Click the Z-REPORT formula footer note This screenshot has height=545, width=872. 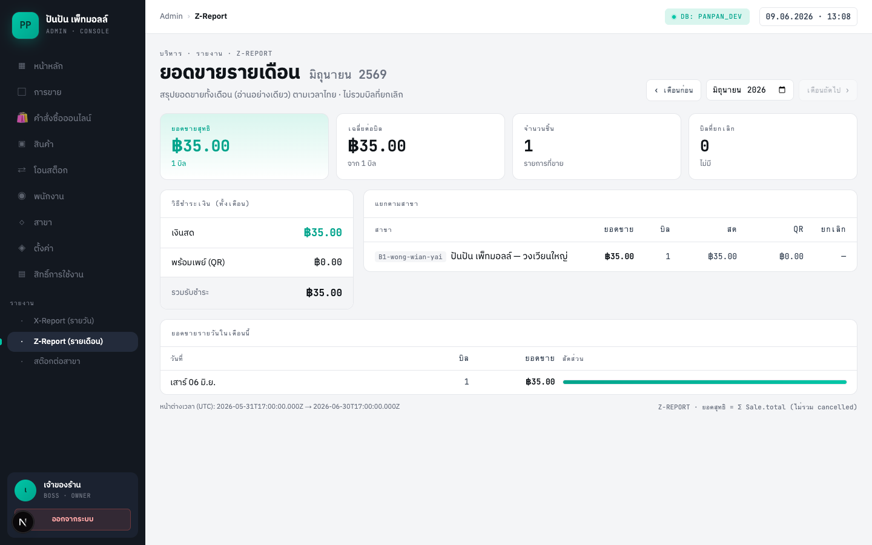[758, 407]
